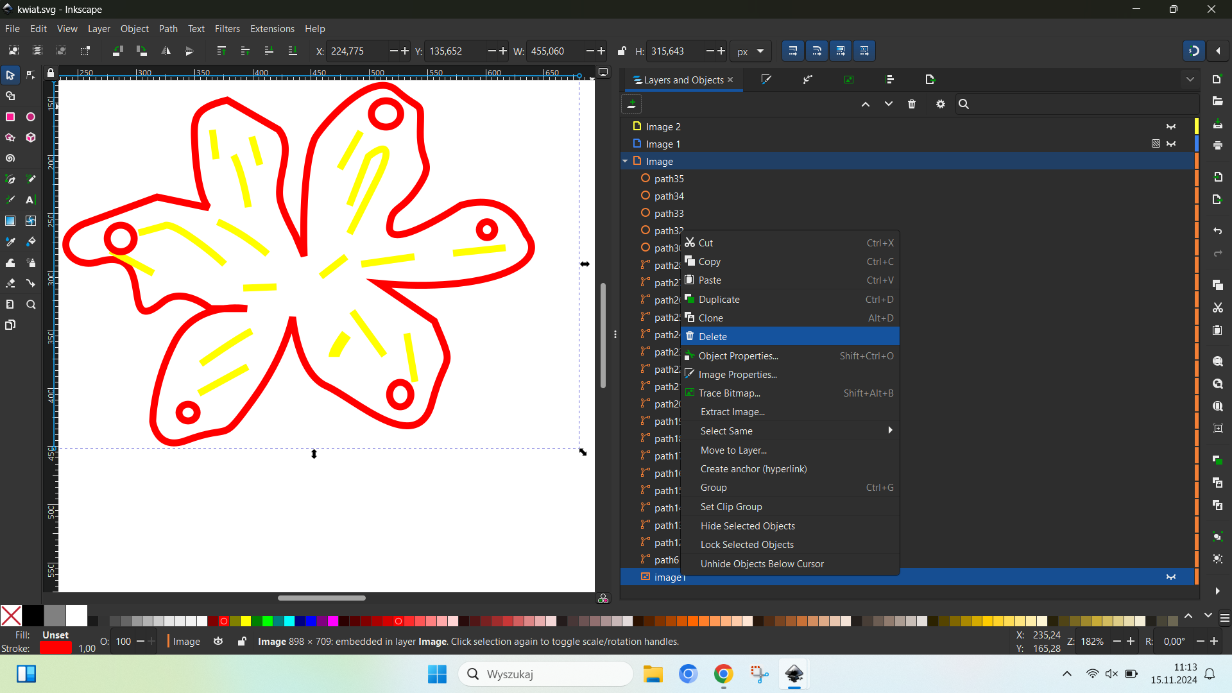Toggle scale stroke width with object
Viewport: 1232px width, 693px height.
click(x=793, y=51)
